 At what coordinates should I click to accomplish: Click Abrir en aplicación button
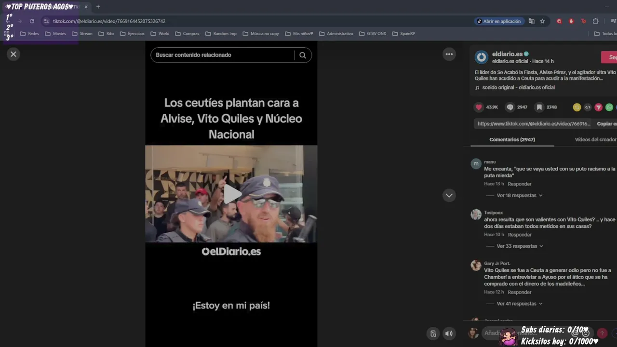[498, 21]
